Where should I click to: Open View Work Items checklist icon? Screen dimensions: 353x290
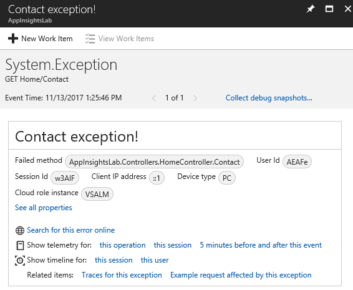coord(90,39)
